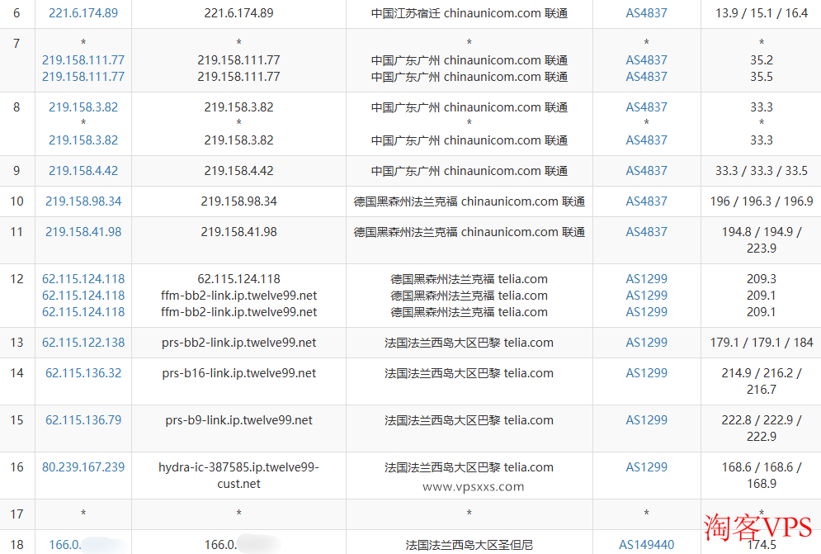Click hop 10 location 德国黑森州法兰克福 chinaunicom.com

[469, 201]
